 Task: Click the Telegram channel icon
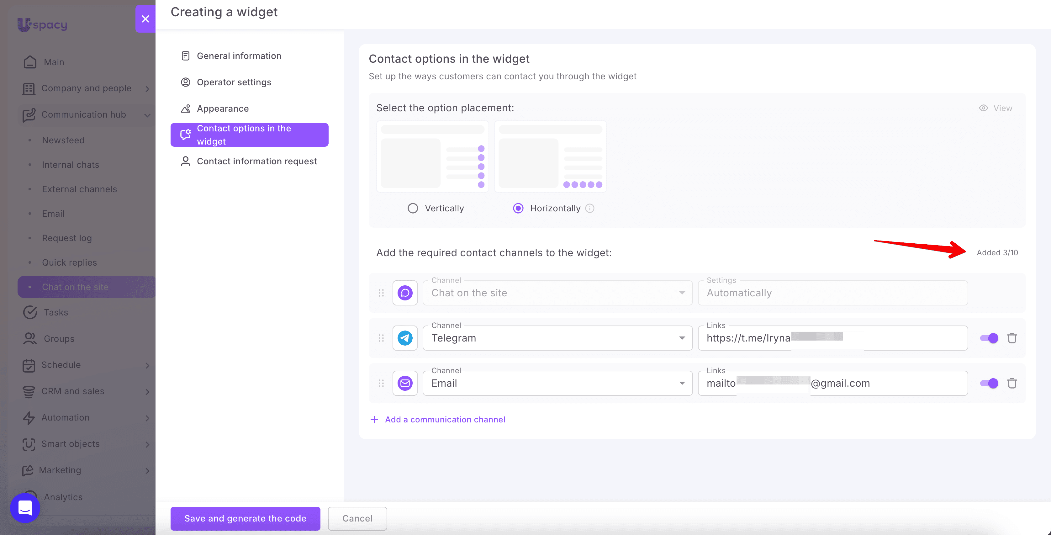[x=405, y=338]
